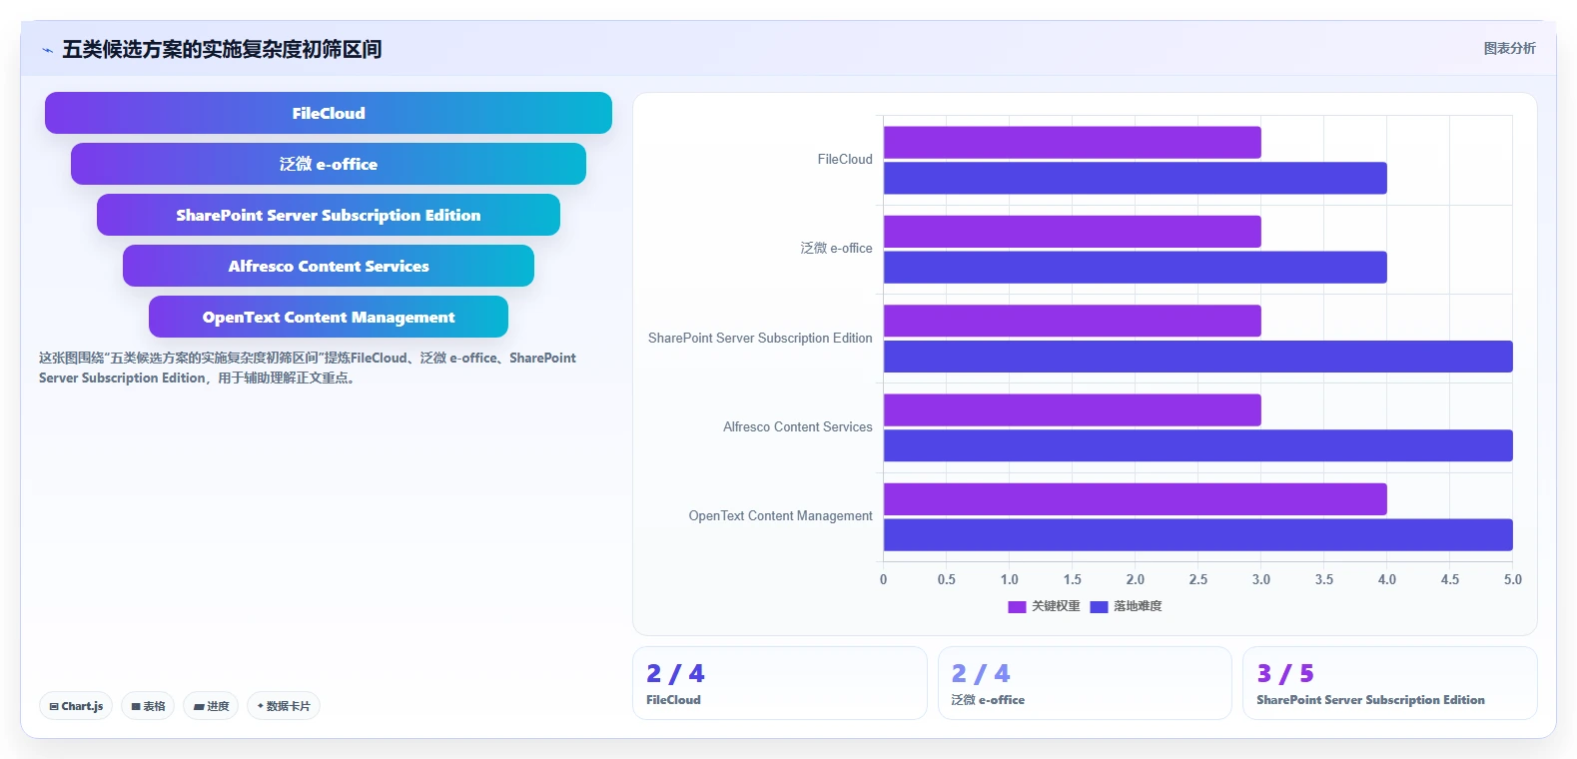Select the OpenText Content Management funnel bar

[x=329, y=317]
